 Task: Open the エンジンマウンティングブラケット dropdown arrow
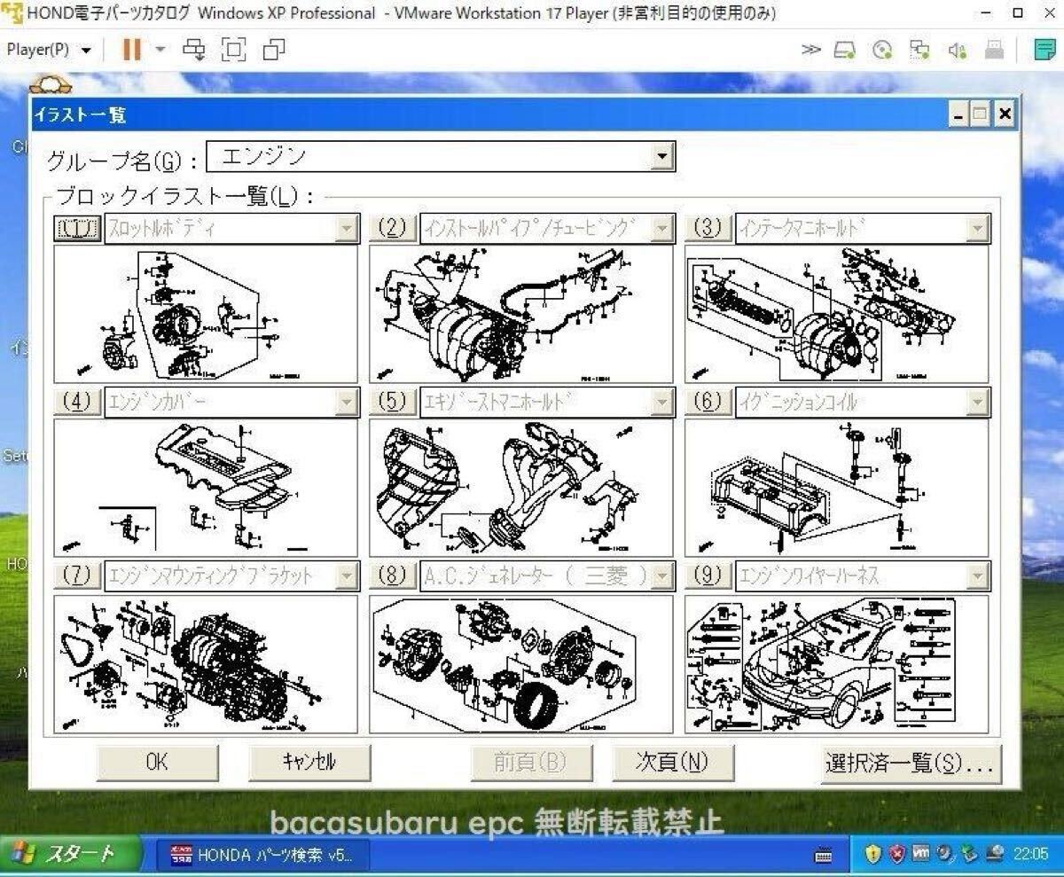tap(346, 577)
